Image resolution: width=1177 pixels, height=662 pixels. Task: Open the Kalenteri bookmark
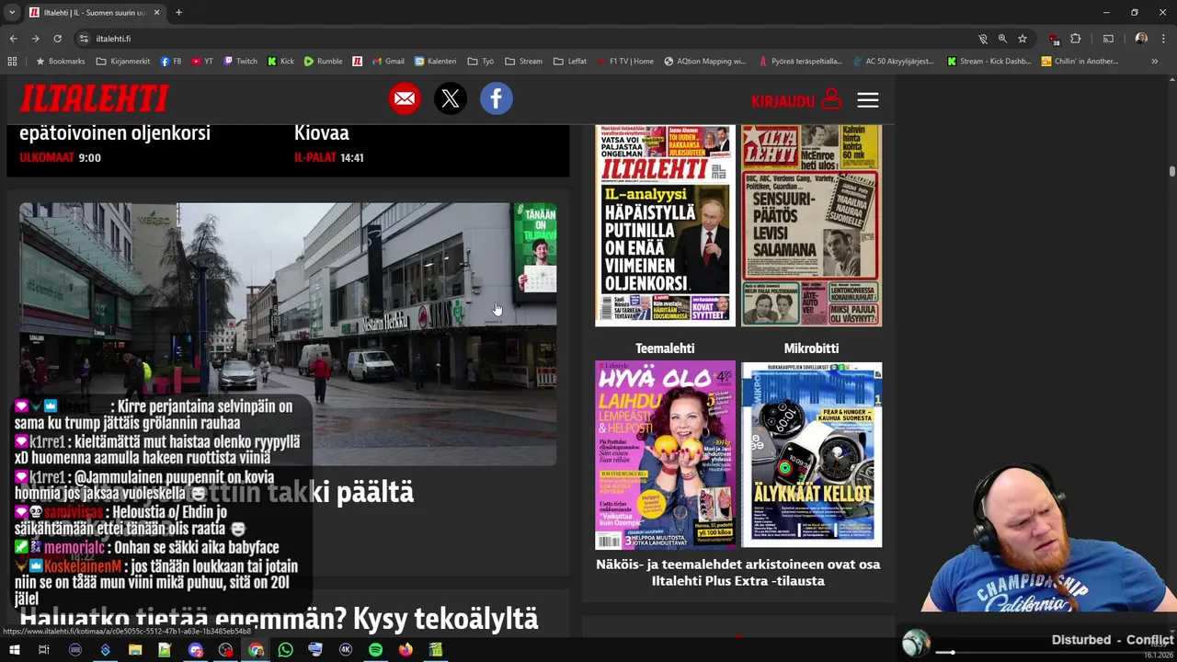(x=436, y=62)
